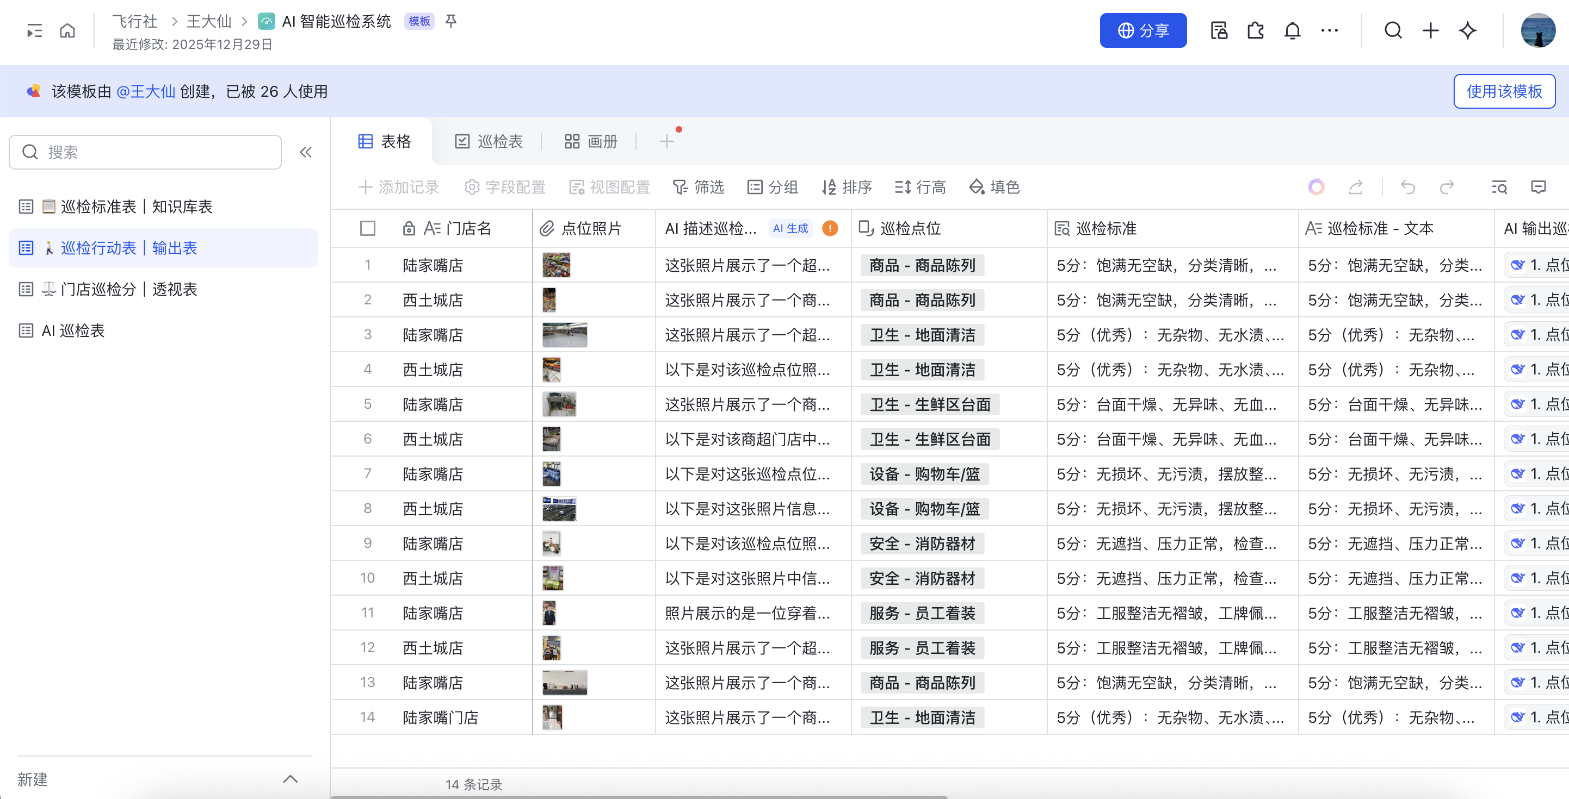Screen dimensions: 1569x799
Task: Switch to the 巡检表 view tab
Action: click(x=489, y=142)
